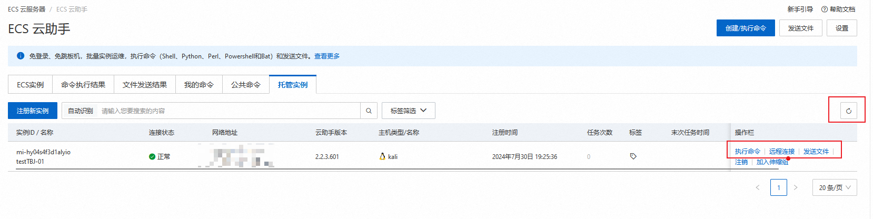Click instance ID mi-hy04s4f3d1alyio
This screenshot has width=873, height=219.
pos(43,152)
